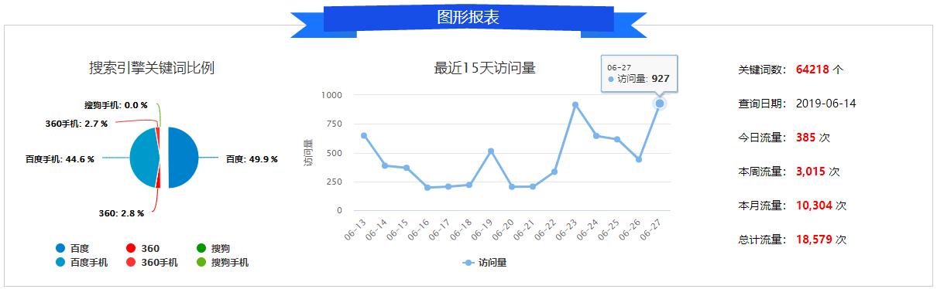Viewport: 937px width, 289px height.
Task: Click the line chart point for 06-24
Action: [596, 136]
